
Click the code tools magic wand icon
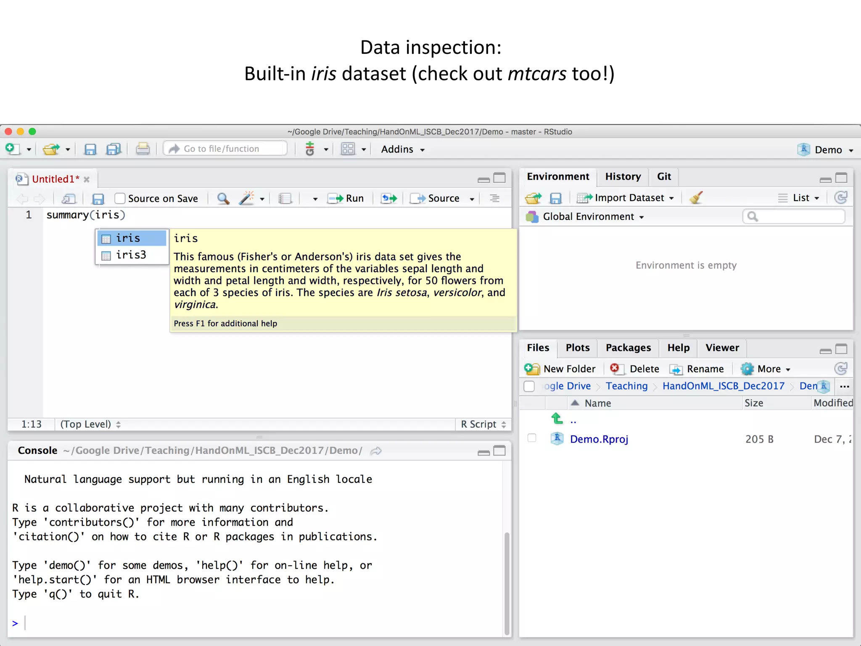246,198
